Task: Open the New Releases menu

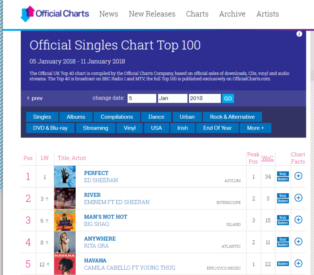Action: coord(152,14)
